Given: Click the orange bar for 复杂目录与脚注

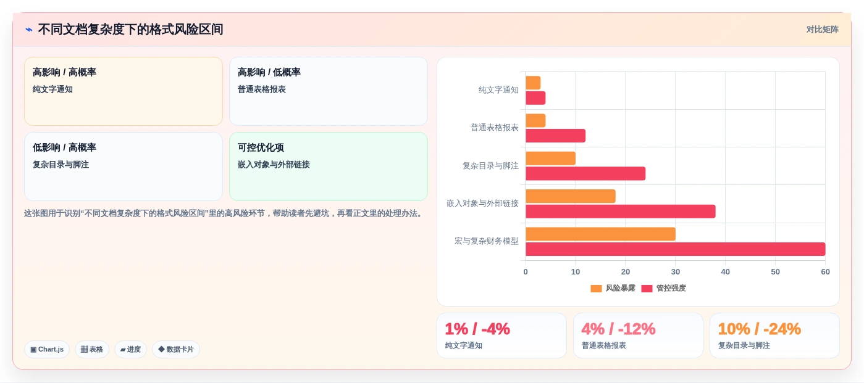Looking at the screenshot, I should point(550,159).
